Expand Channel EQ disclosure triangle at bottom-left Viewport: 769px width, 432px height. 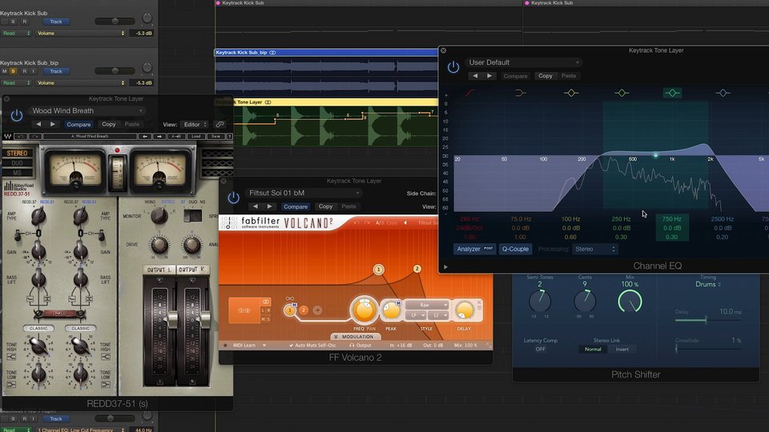click(445, 267)
